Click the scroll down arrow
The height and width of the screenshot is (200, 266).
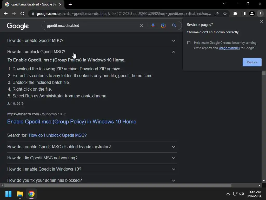[x=264, y=181]
